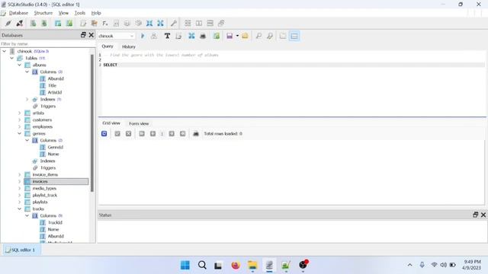Refresh results with the blue grid icon
Viewport: 488px width, 274px height.
[x=104, y=134]
